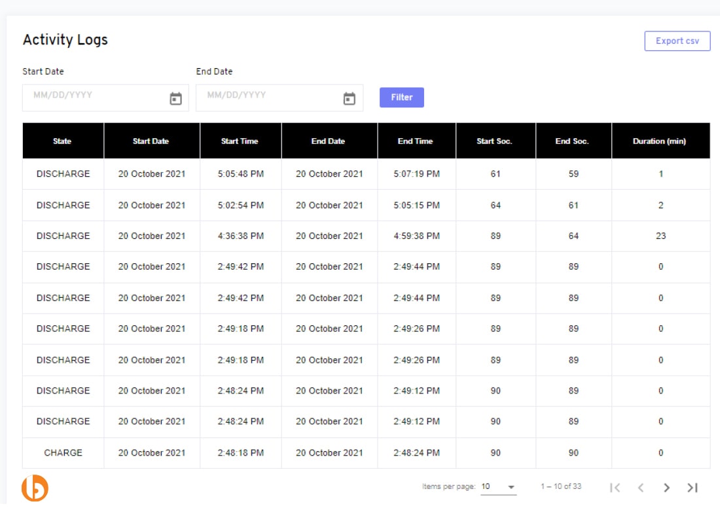Open the End Date calendar picker icon
The image size is (720, 508).
[349, 98]
